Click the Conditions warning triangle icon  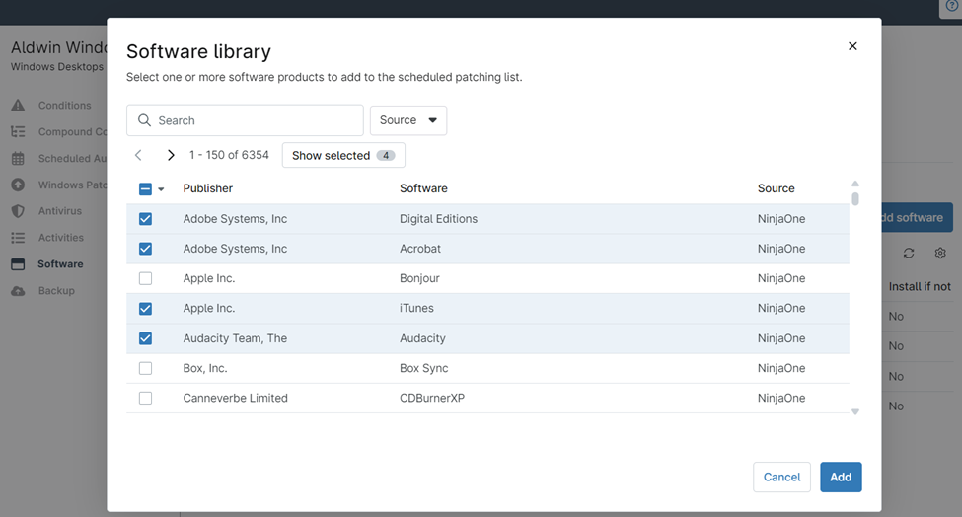click(18, 106)
